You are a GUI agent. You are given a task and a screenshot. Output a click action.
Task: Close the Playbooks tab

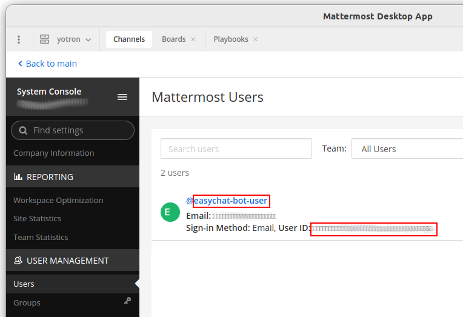tap(255, 39)
